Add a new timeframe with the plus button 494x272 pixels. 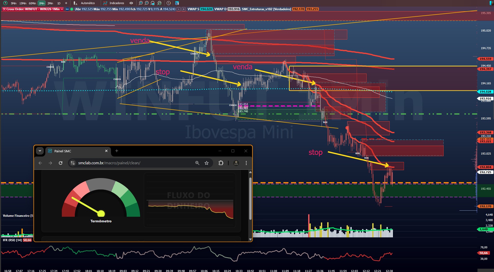[x=66, y=3]
